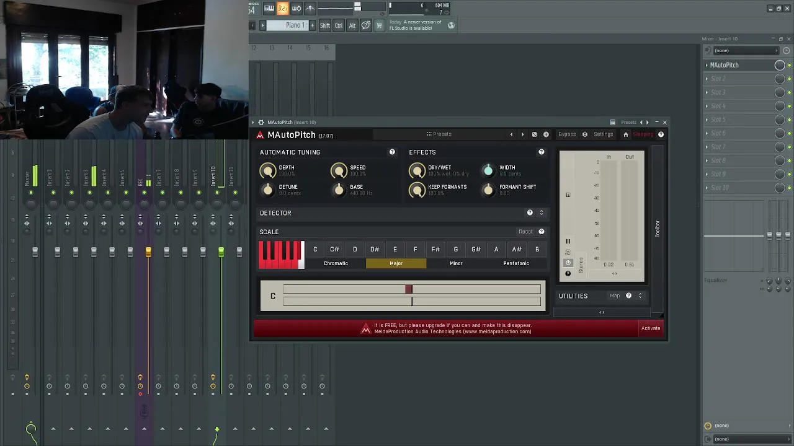
Task: Open Settings in MAutoPitch
Action: pyautogui.click(x=603, y=134)
